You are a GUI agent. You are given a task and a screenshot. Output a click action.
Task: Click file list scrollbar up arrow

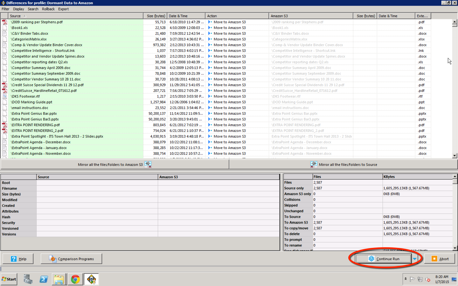click(455, 22)
